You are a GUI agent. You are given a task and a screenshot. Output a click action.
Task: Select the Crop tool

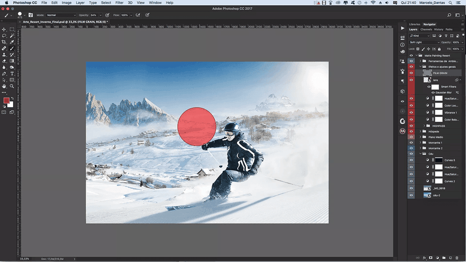point(4,42)
